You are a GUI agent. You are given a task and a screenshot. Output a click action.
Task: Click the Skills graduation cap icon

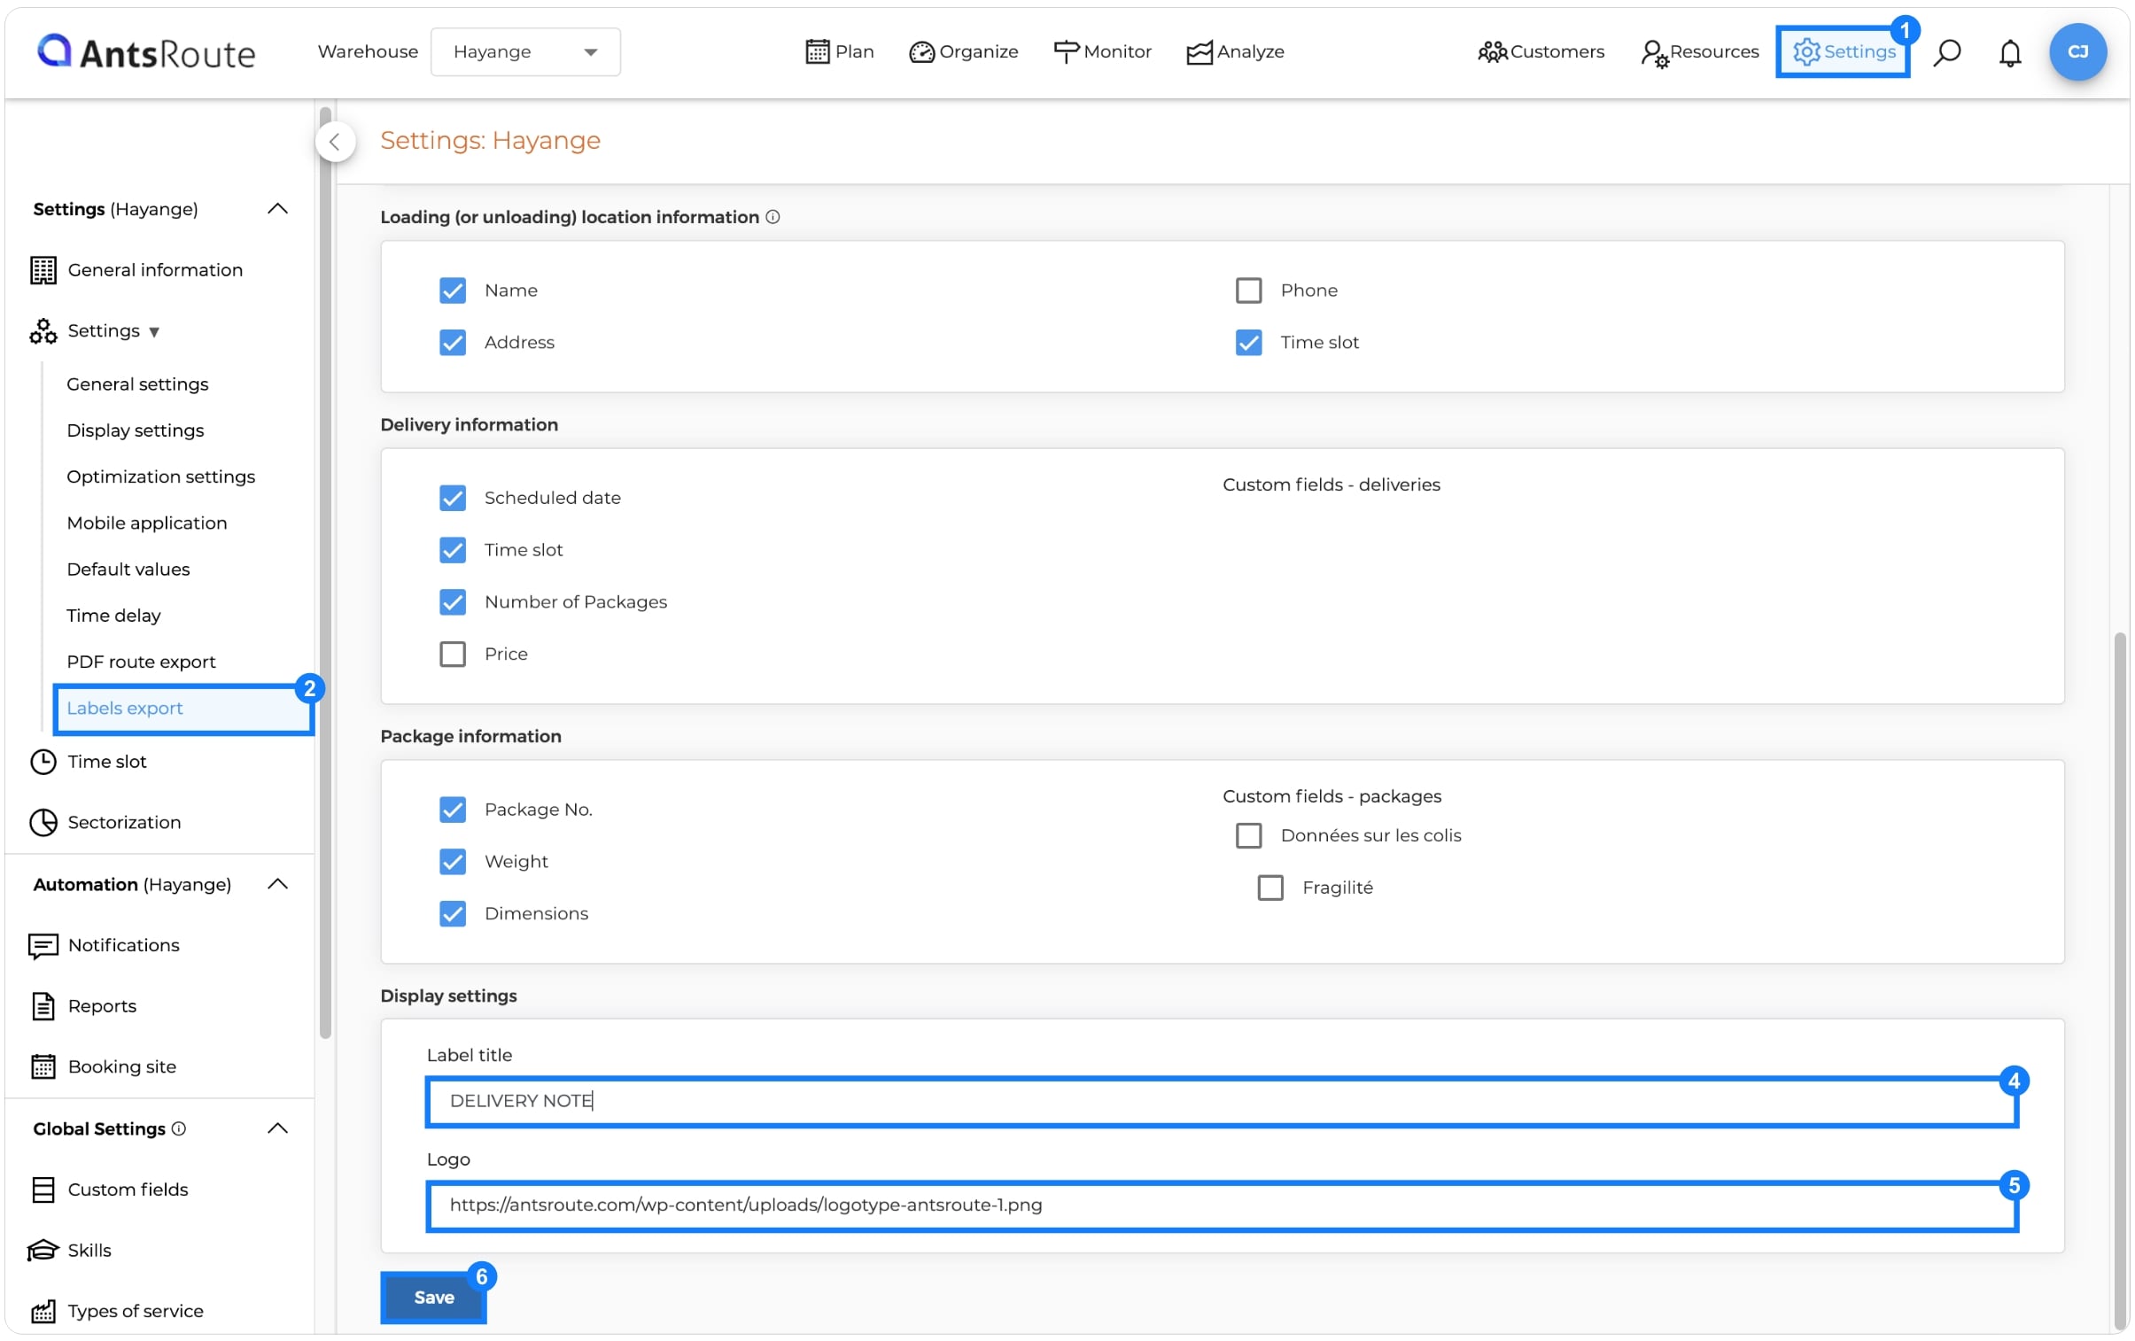tap(43, 1250)
